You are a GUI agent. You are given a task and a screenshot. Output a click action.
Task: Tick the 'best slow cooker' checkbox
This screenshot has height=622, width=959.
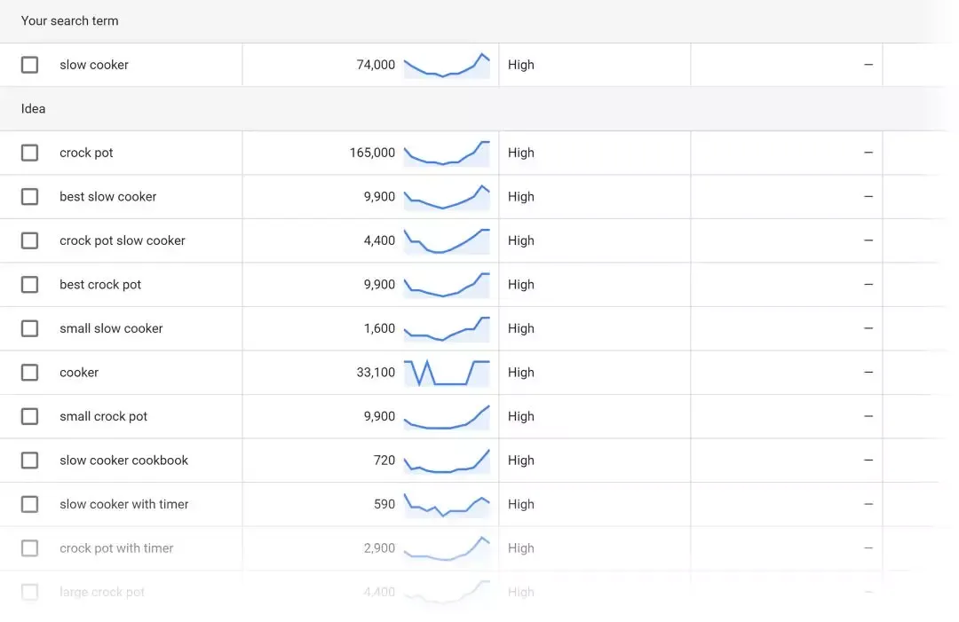[x=30, y=196]
